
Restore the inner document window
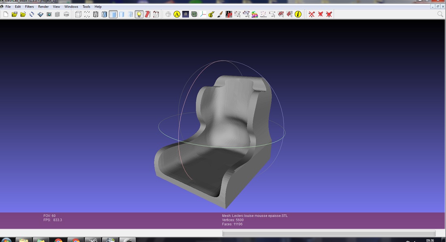click(438, 6)
